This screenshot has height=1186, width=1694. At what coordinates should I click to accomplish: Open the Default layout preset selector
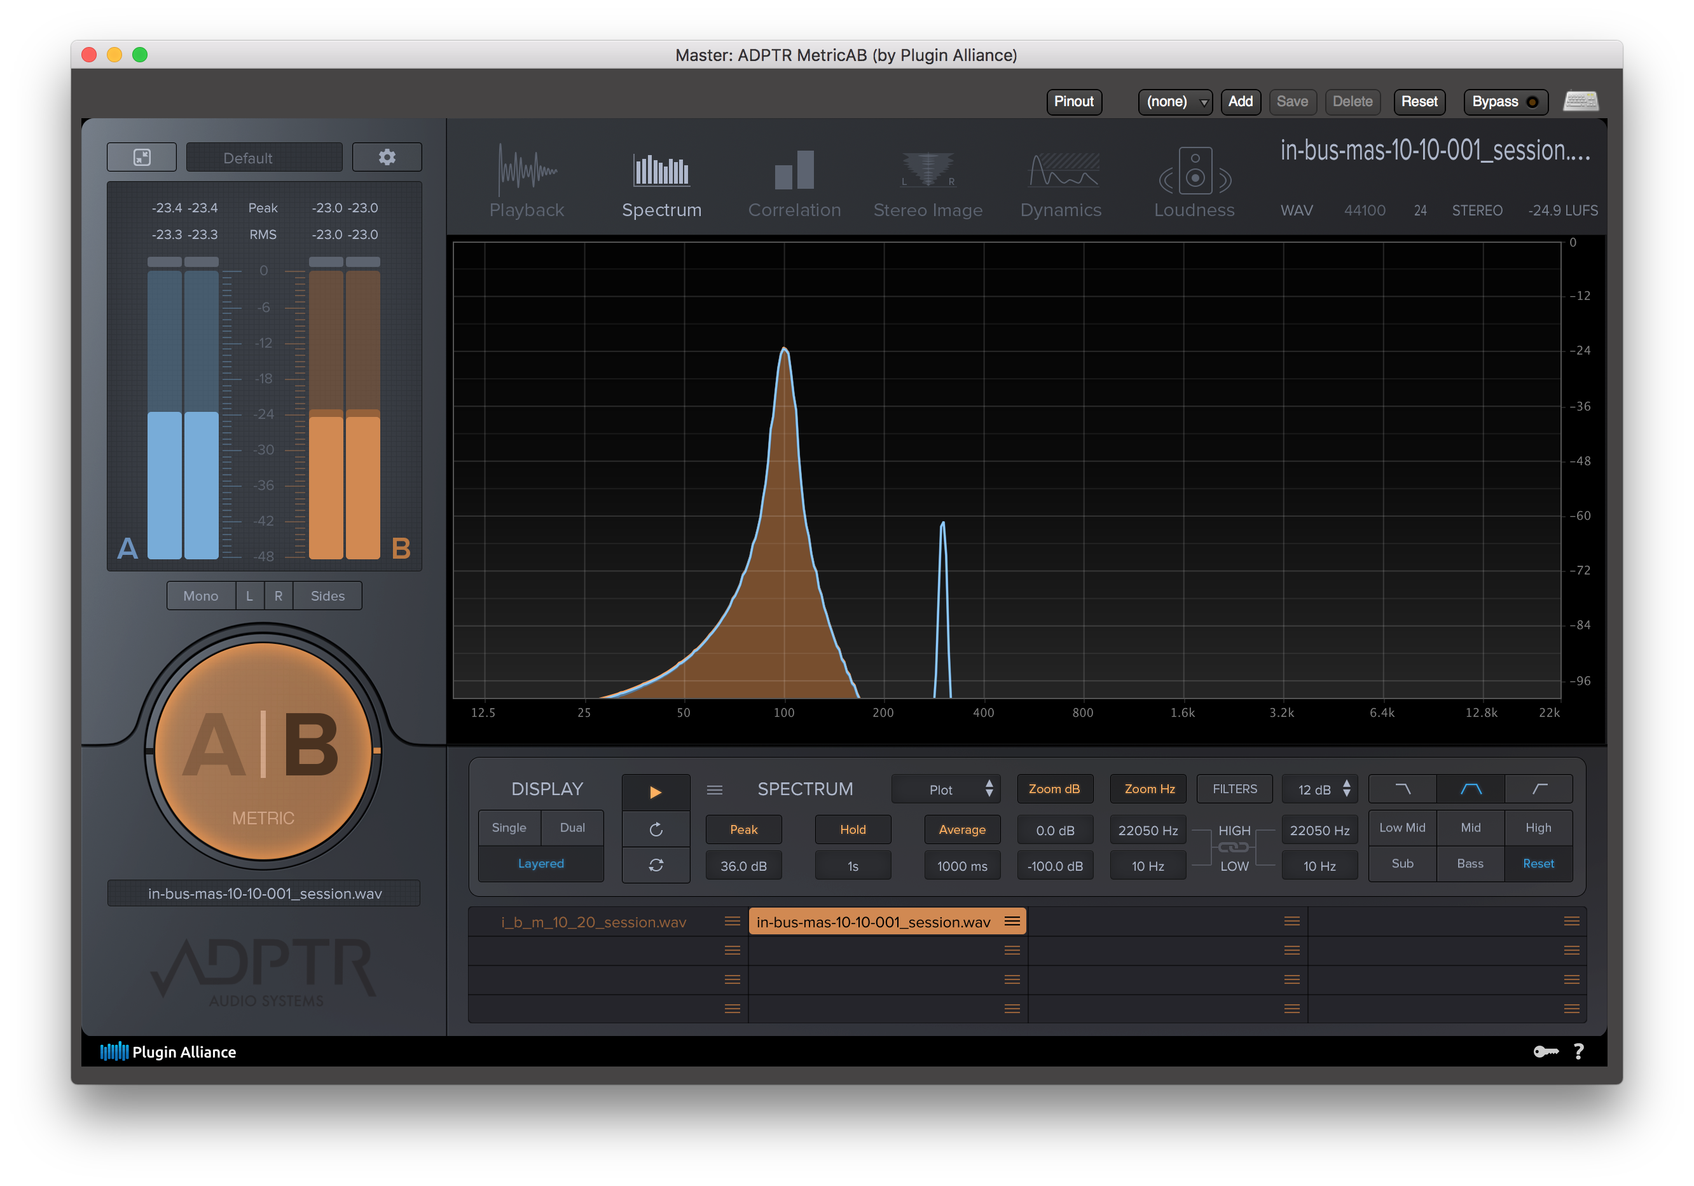(264, 157)
